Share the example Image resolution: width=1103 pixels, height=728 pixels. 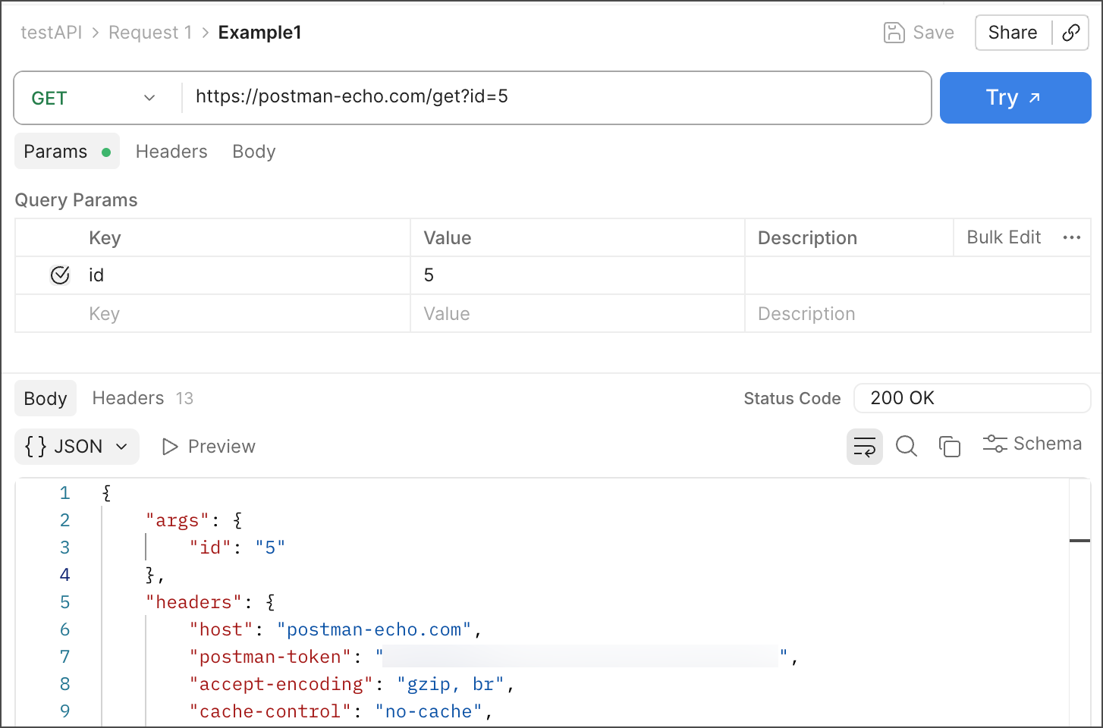1013,33
